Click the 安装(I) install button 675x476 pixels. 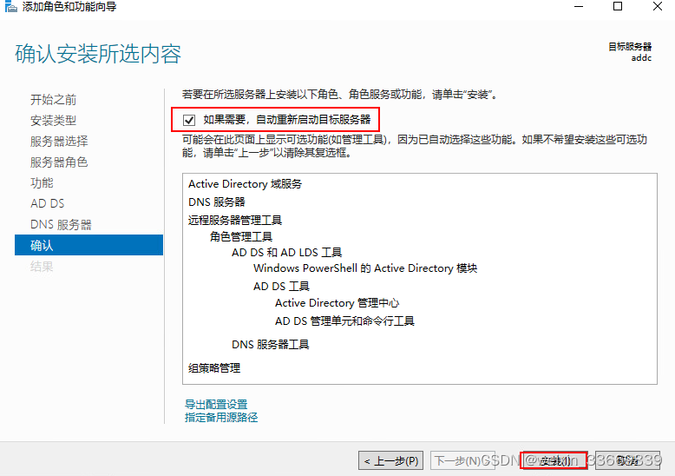point(554,460)
